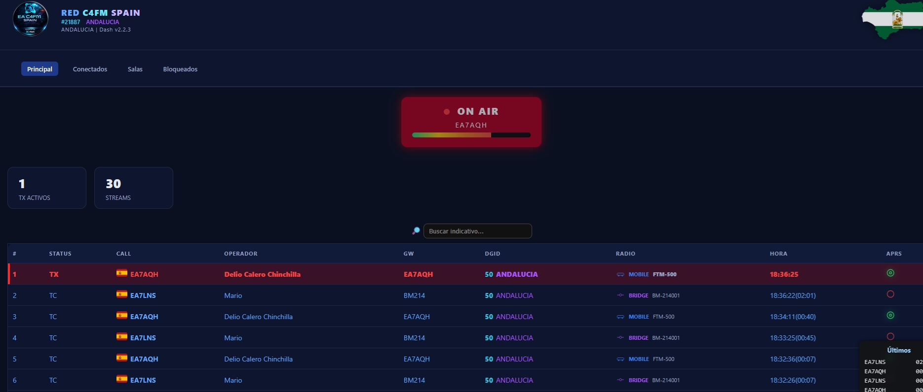Click the Andalucia flag map icon

pos(891,20)
